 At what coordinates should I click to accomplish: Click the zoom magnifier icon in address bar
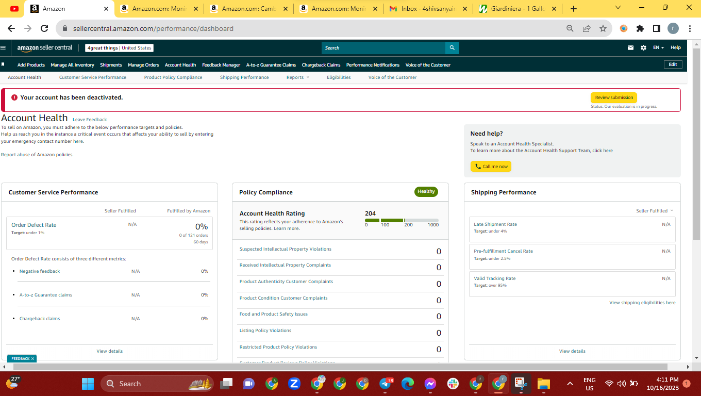[570, 28]
